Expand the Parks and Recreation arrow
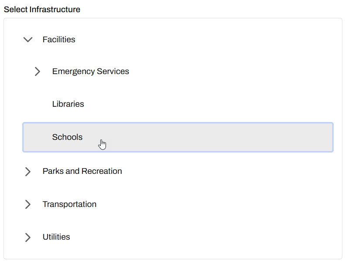345x261 pixels. pos(28,171)
